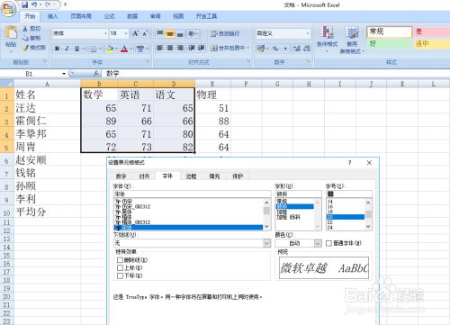
Task: Click the Paste clipboard icon
Action: tap(11, 33)
